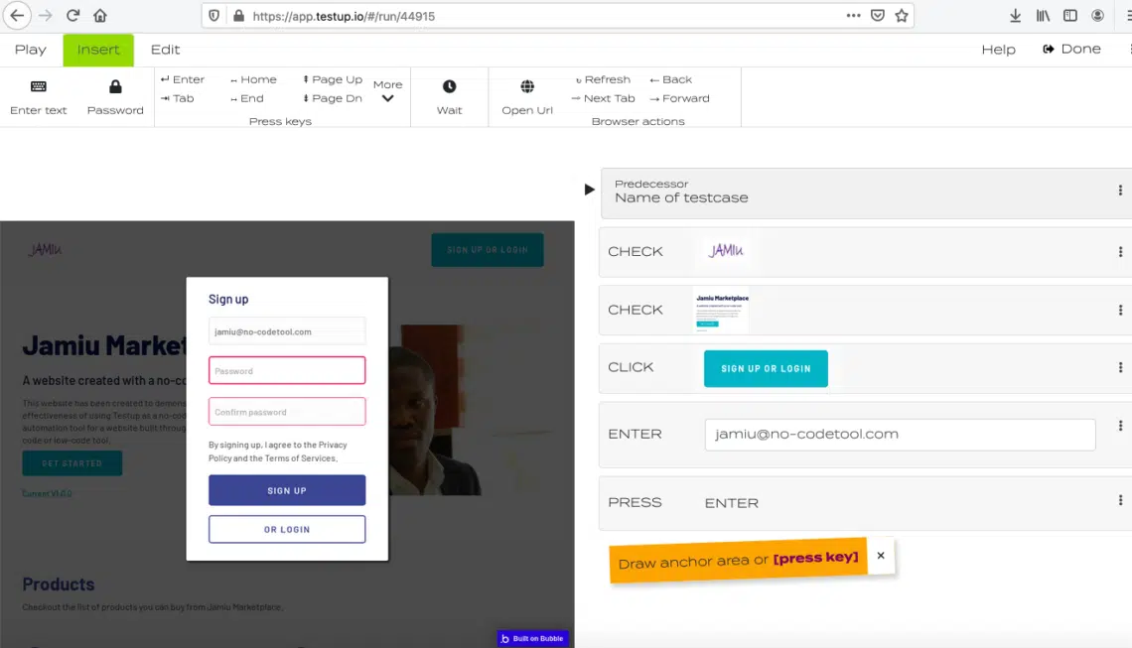Screen dimensions: 1132x648
Task: Open options for the PRESS ENTER step
Action: (1120, 500)
